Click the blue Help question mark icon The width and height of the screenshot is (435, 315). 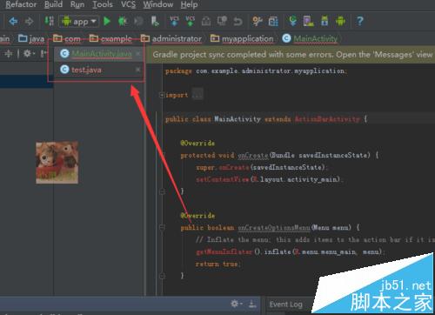359,21
